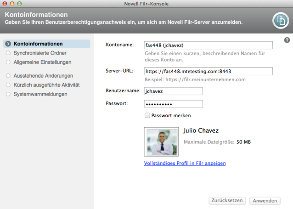293x209 pixels.
Task: Select the Synchronisierte Ordner radio bullet
Action: click(8, 53)
